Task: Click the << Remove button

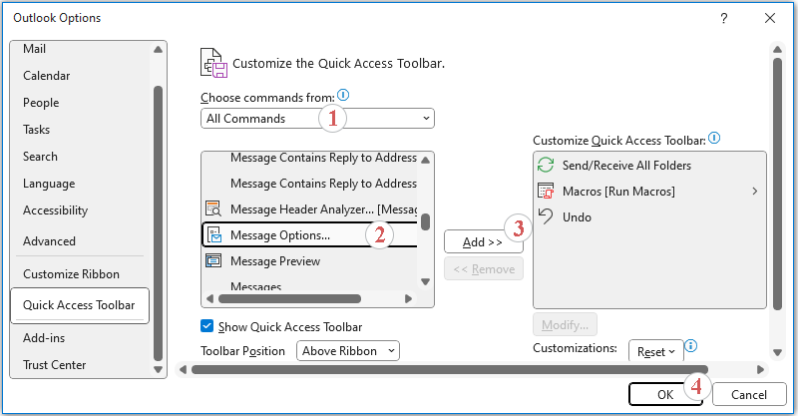Action: click(484, 268)
